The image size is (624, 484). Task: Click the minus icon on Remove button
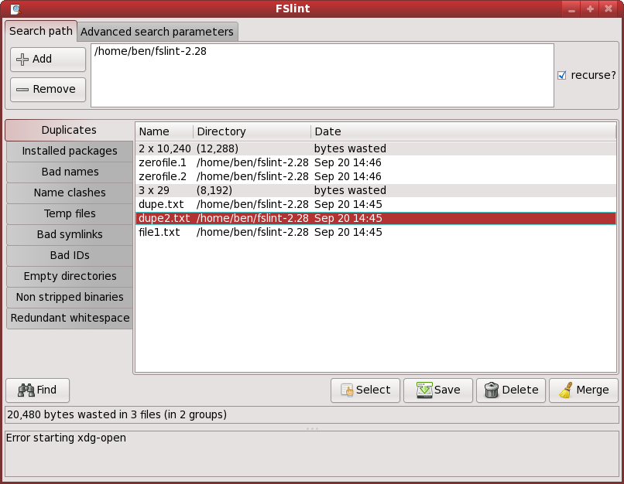[x=22, y=90]
